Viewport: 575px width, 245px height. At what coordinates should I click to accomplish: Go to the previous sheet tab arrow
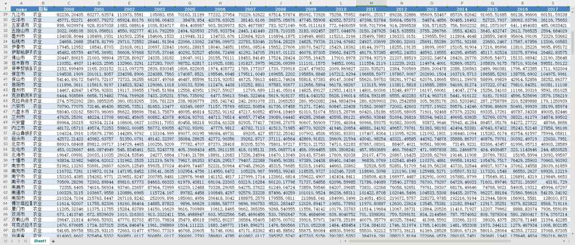coord(12,241)
